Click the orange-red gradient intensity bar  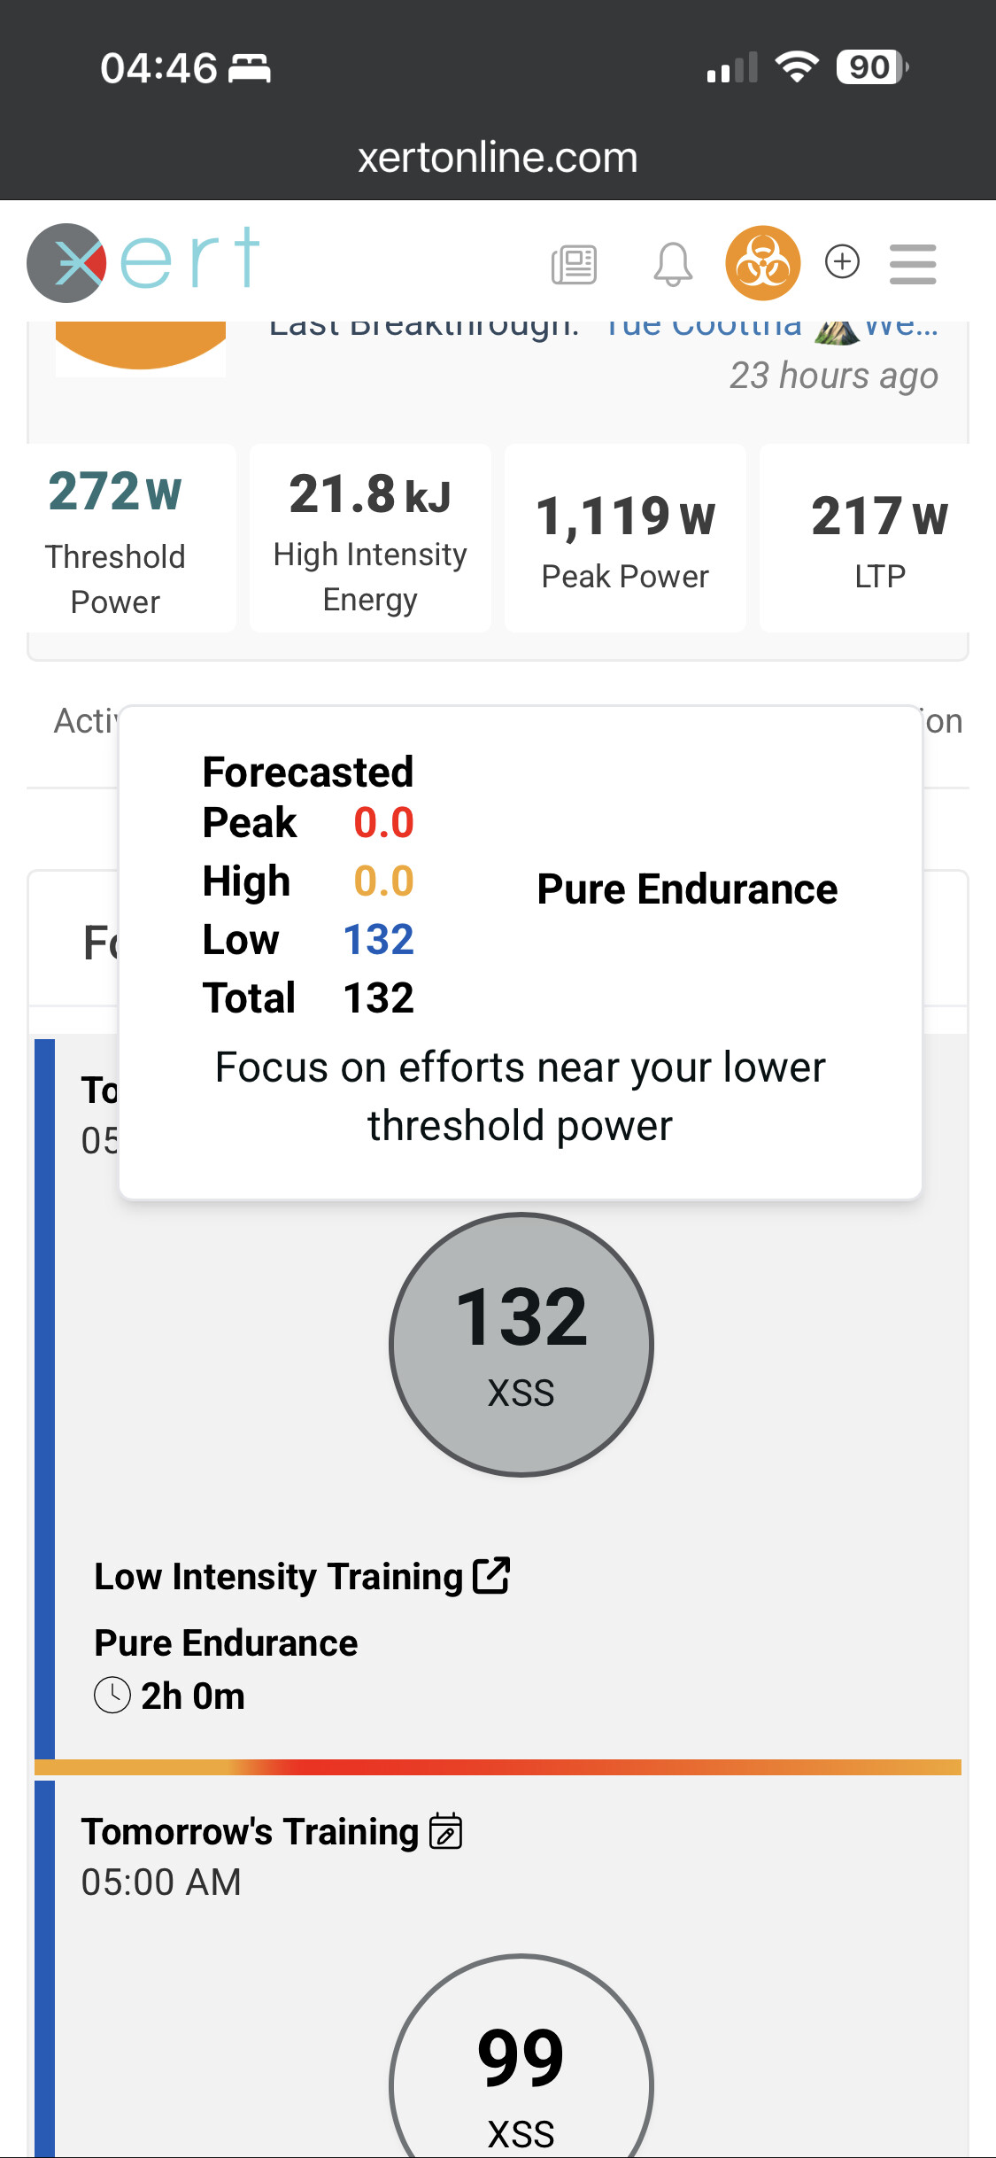(498, 1767)
